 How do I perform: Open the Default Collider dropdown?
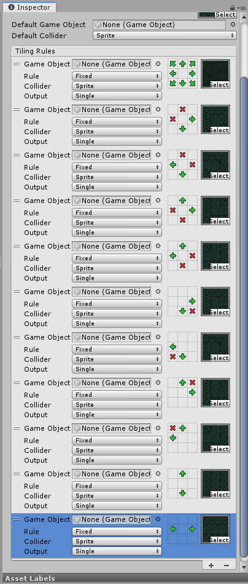[x=165, y=35]
